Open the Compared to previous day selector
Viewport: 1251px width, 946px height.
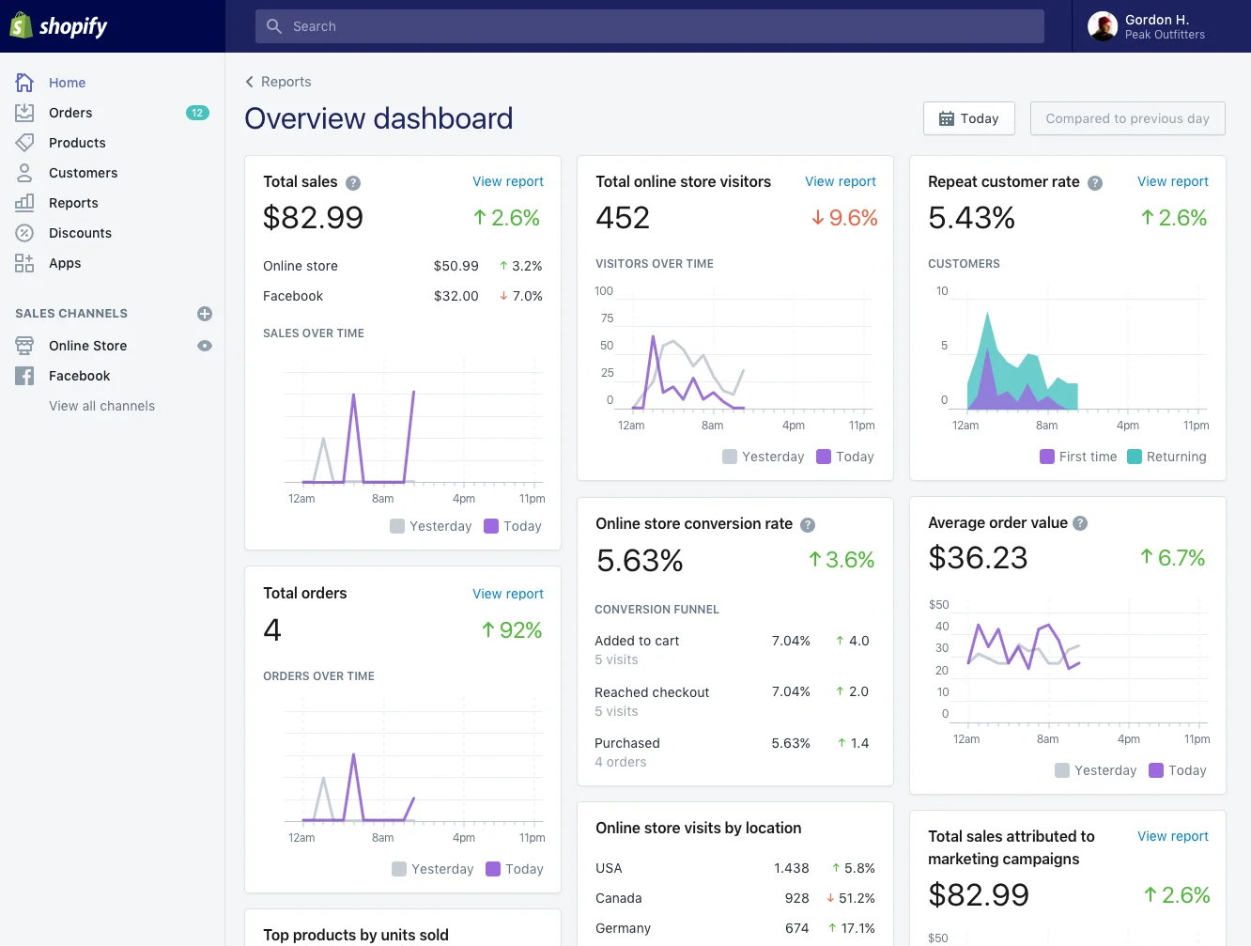coord(1127,118)
